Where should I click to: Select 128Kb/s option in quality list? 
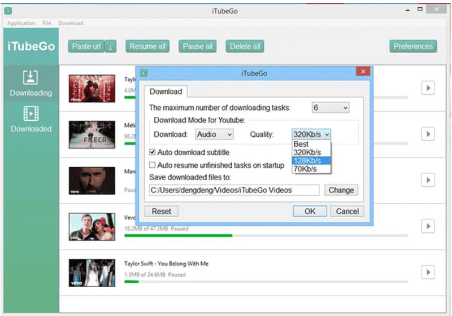[311, 161]
